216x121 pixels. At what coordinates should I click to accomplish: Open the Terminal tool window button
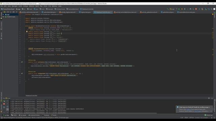coord(46,115)
